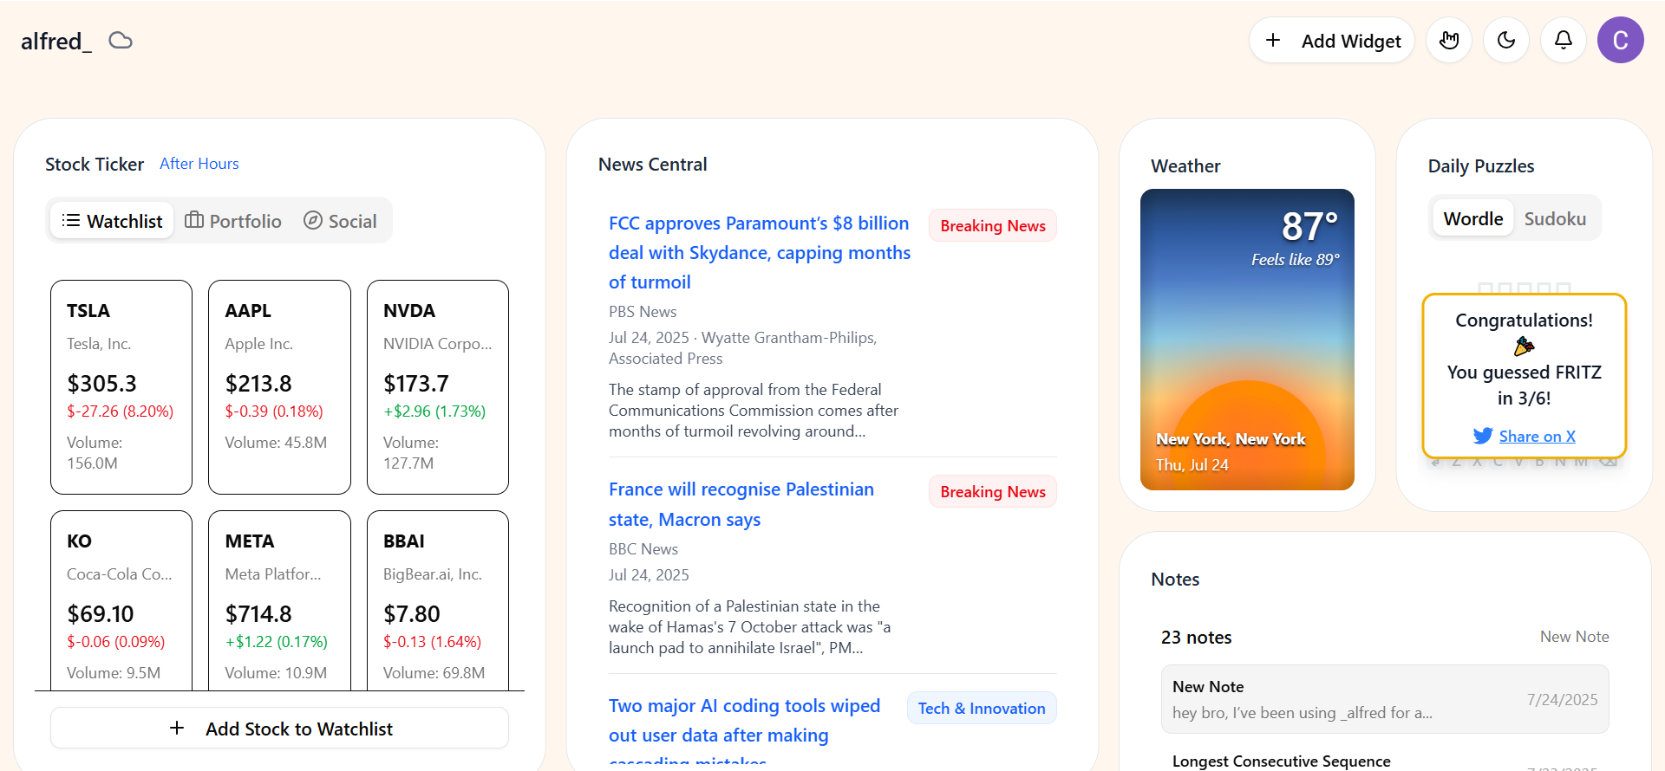1665x771 pixels.
Task: Click the 87° temperature reading
Action: tap(1310, 226)
